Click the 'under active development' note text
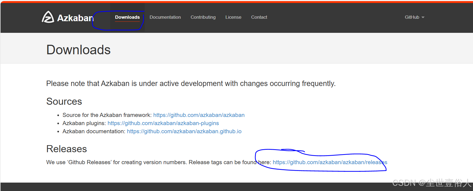 pyautogui.click(x=191, y=84)
